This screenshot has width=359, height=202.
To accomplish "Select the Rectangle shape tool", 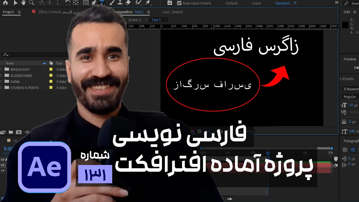I will pyautogui.click(x=86, y=3).
